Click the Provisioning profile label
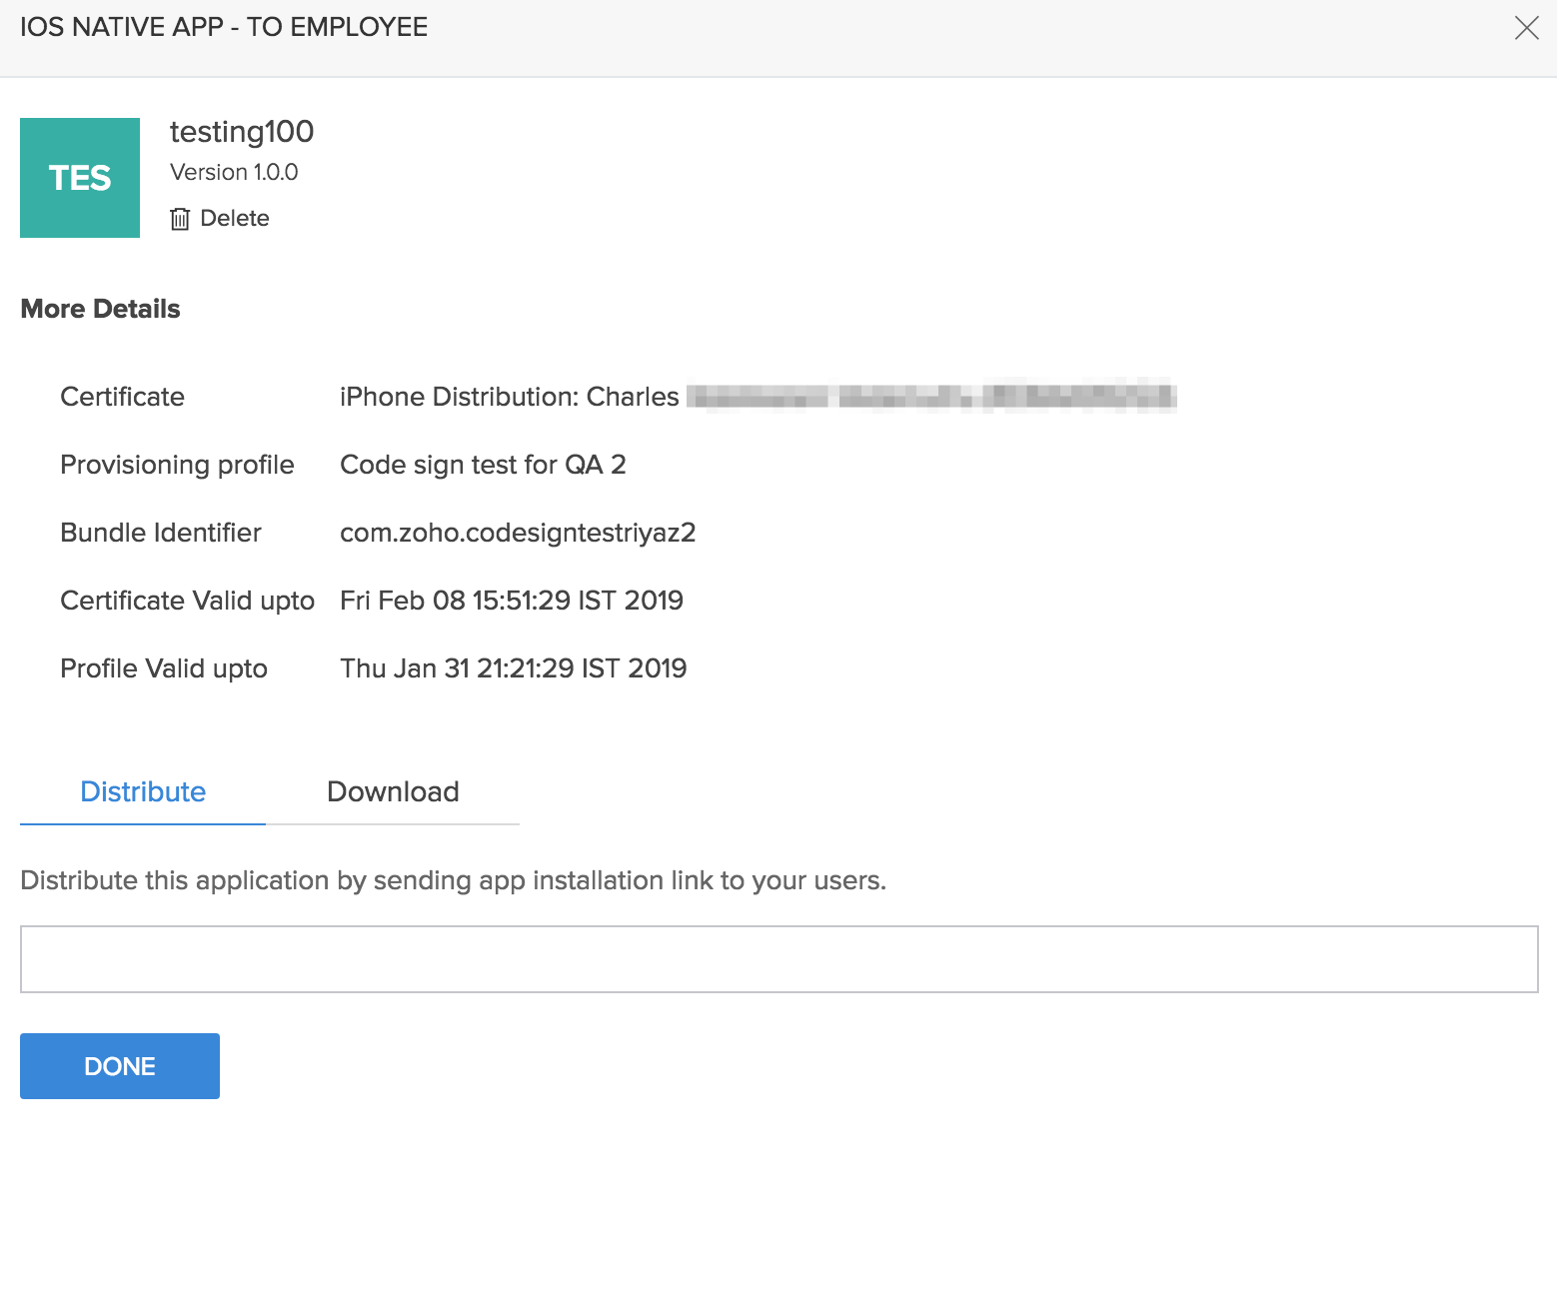 pyautogui.click(x=177, y=466)
